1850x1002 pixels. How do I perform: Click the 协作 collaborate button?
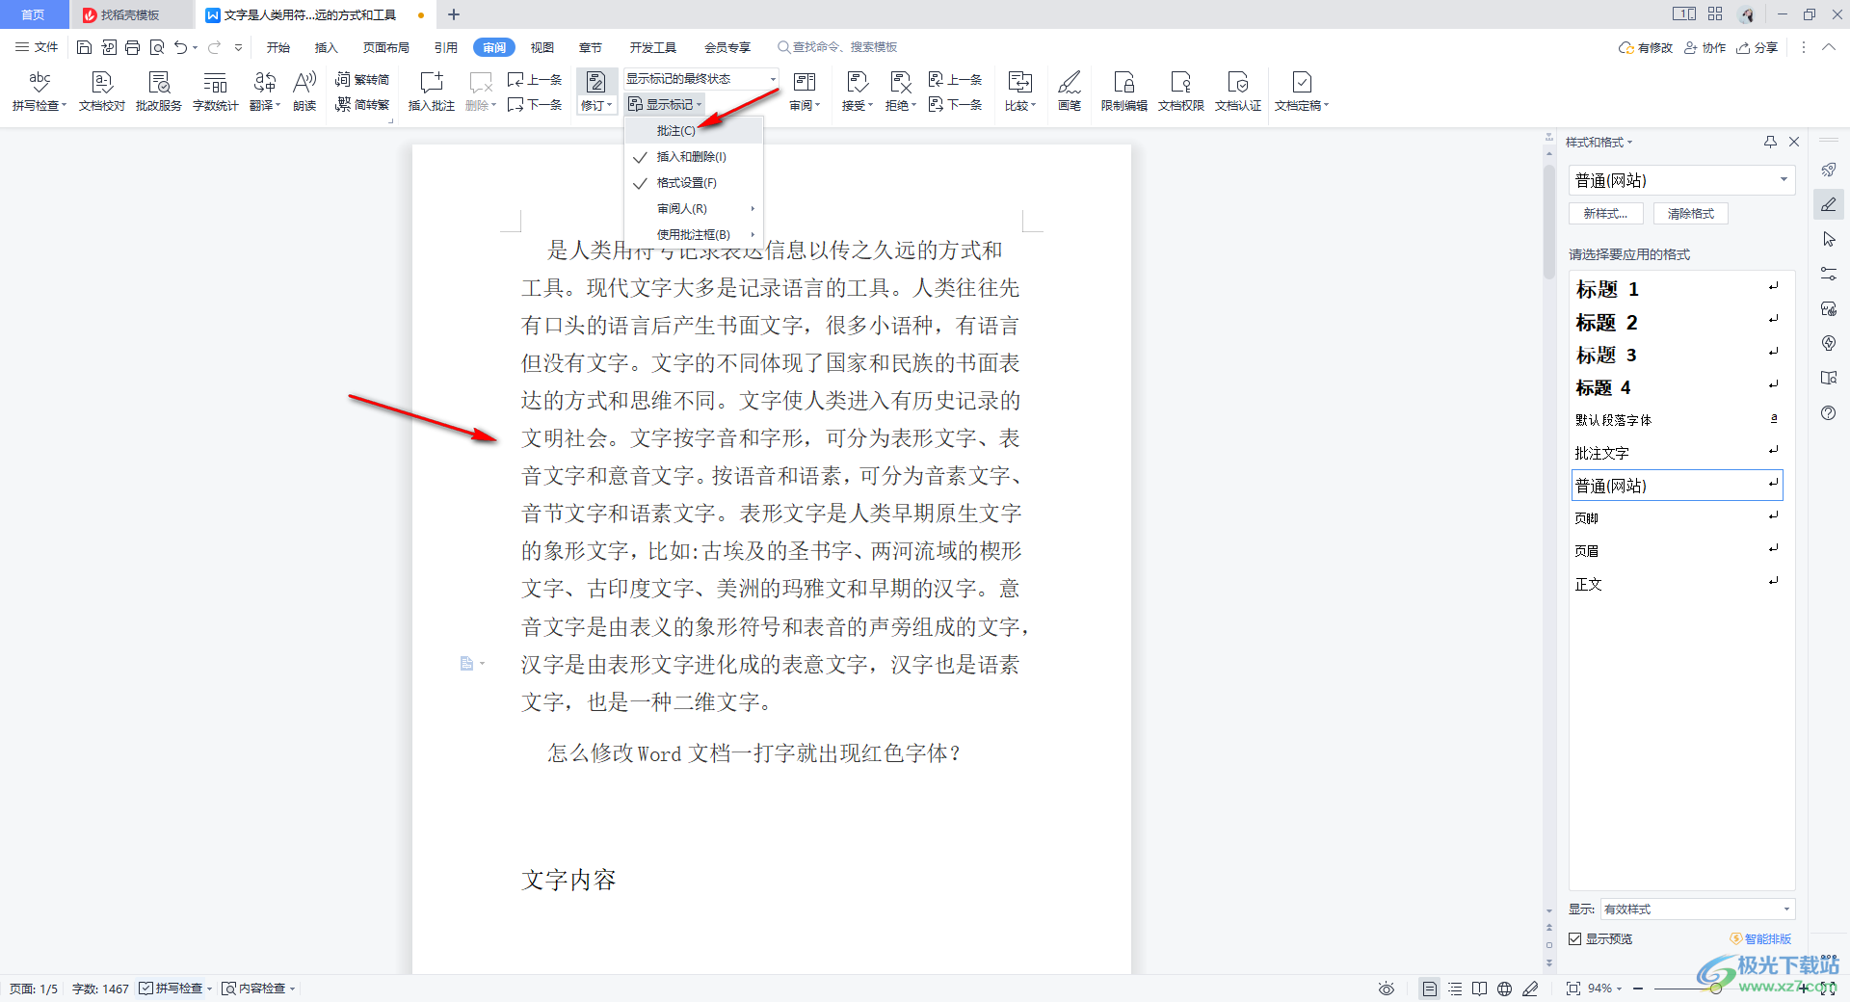coord(1705,47)
